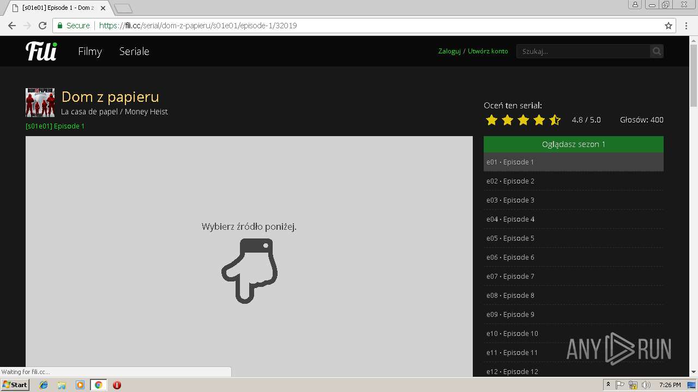Image resolution: width=698 pixels, height=392 pixels.
Task: Click the Opera icon in taskbar
Action: tap(117, 385)
